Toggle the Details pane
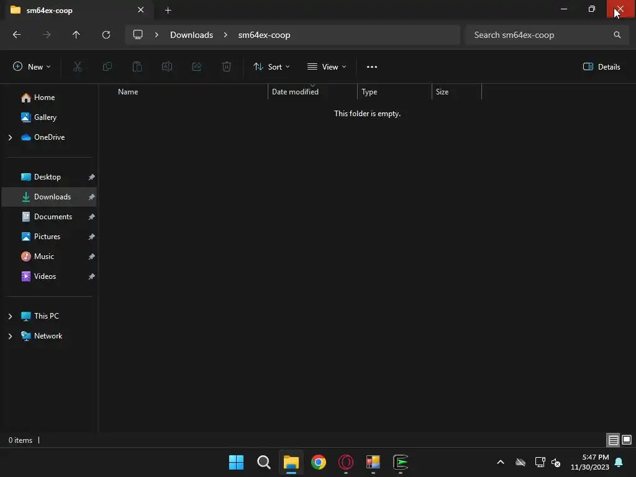This screenshot has height=477, width=636. [x=601, y=67]
